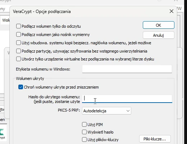Enable read-only mount checkbox 'Podłącz wolumen tylko do odczytu'

pyautogui.click(x=18, y=26)
